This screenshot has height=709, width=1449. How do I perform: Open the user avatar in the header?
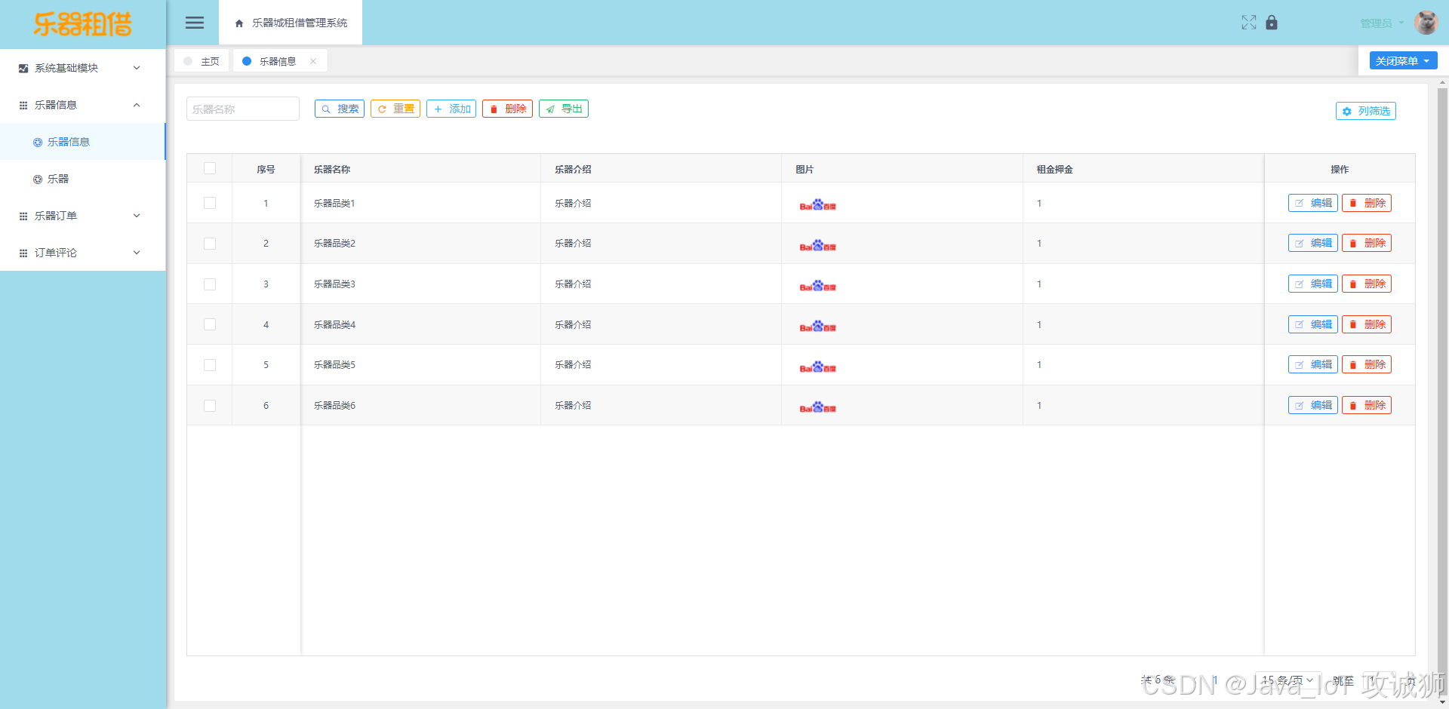(x=1426, y=23)
